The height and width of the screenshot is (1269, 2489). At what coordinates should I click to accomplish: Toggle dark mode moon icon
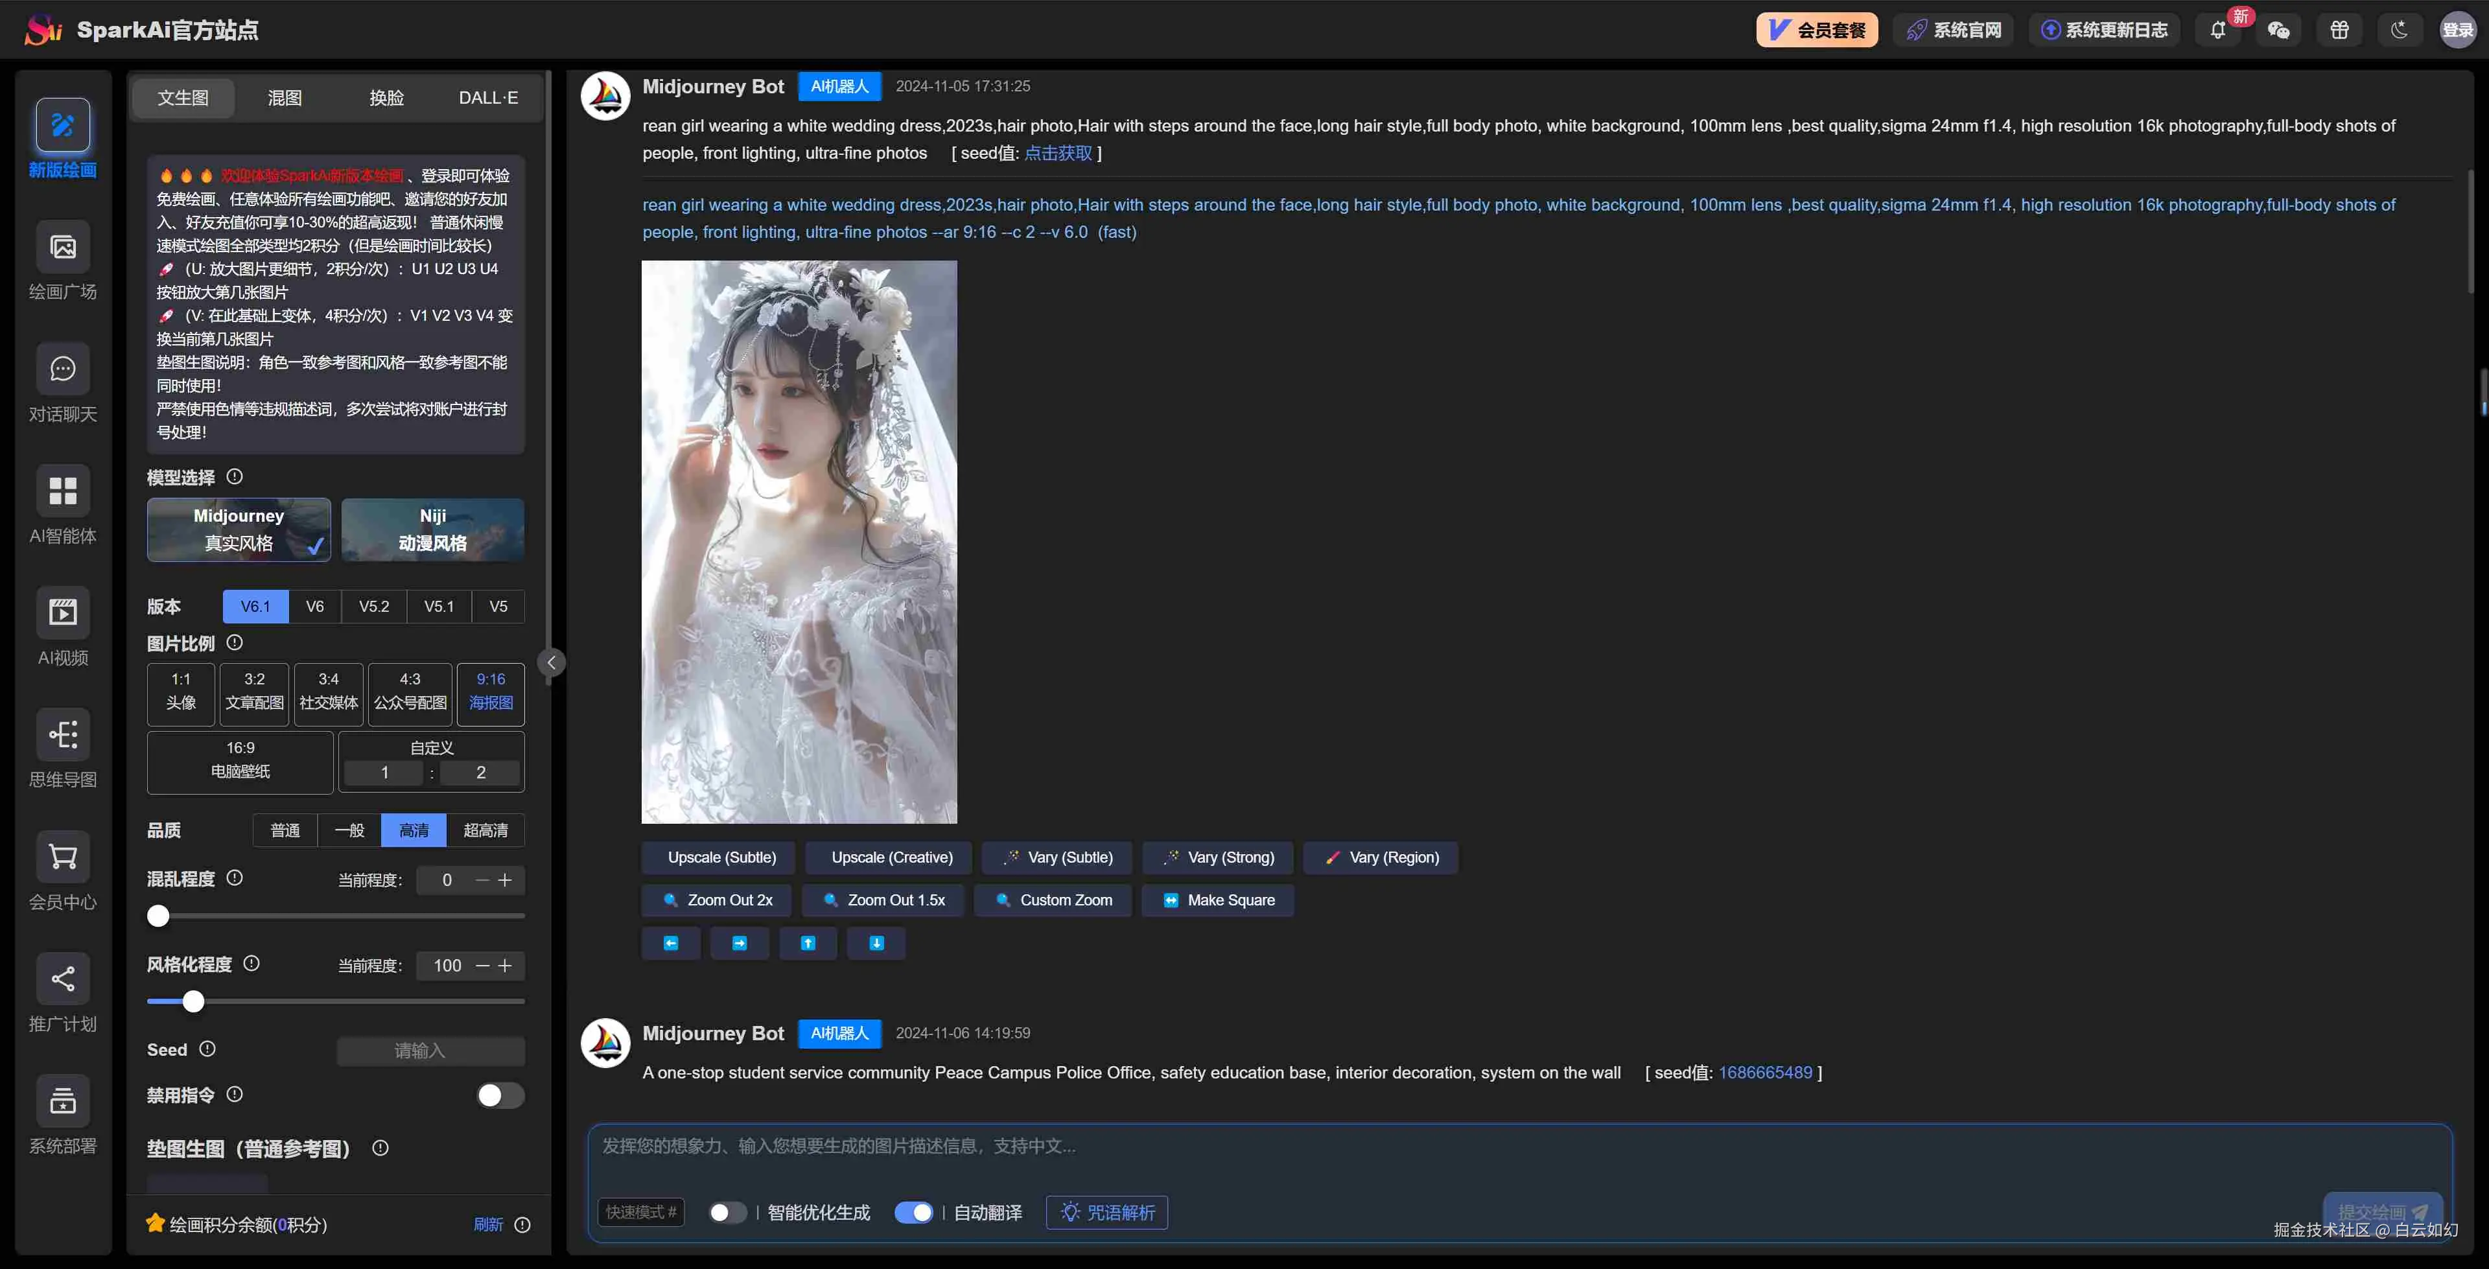click(2399, 30)
